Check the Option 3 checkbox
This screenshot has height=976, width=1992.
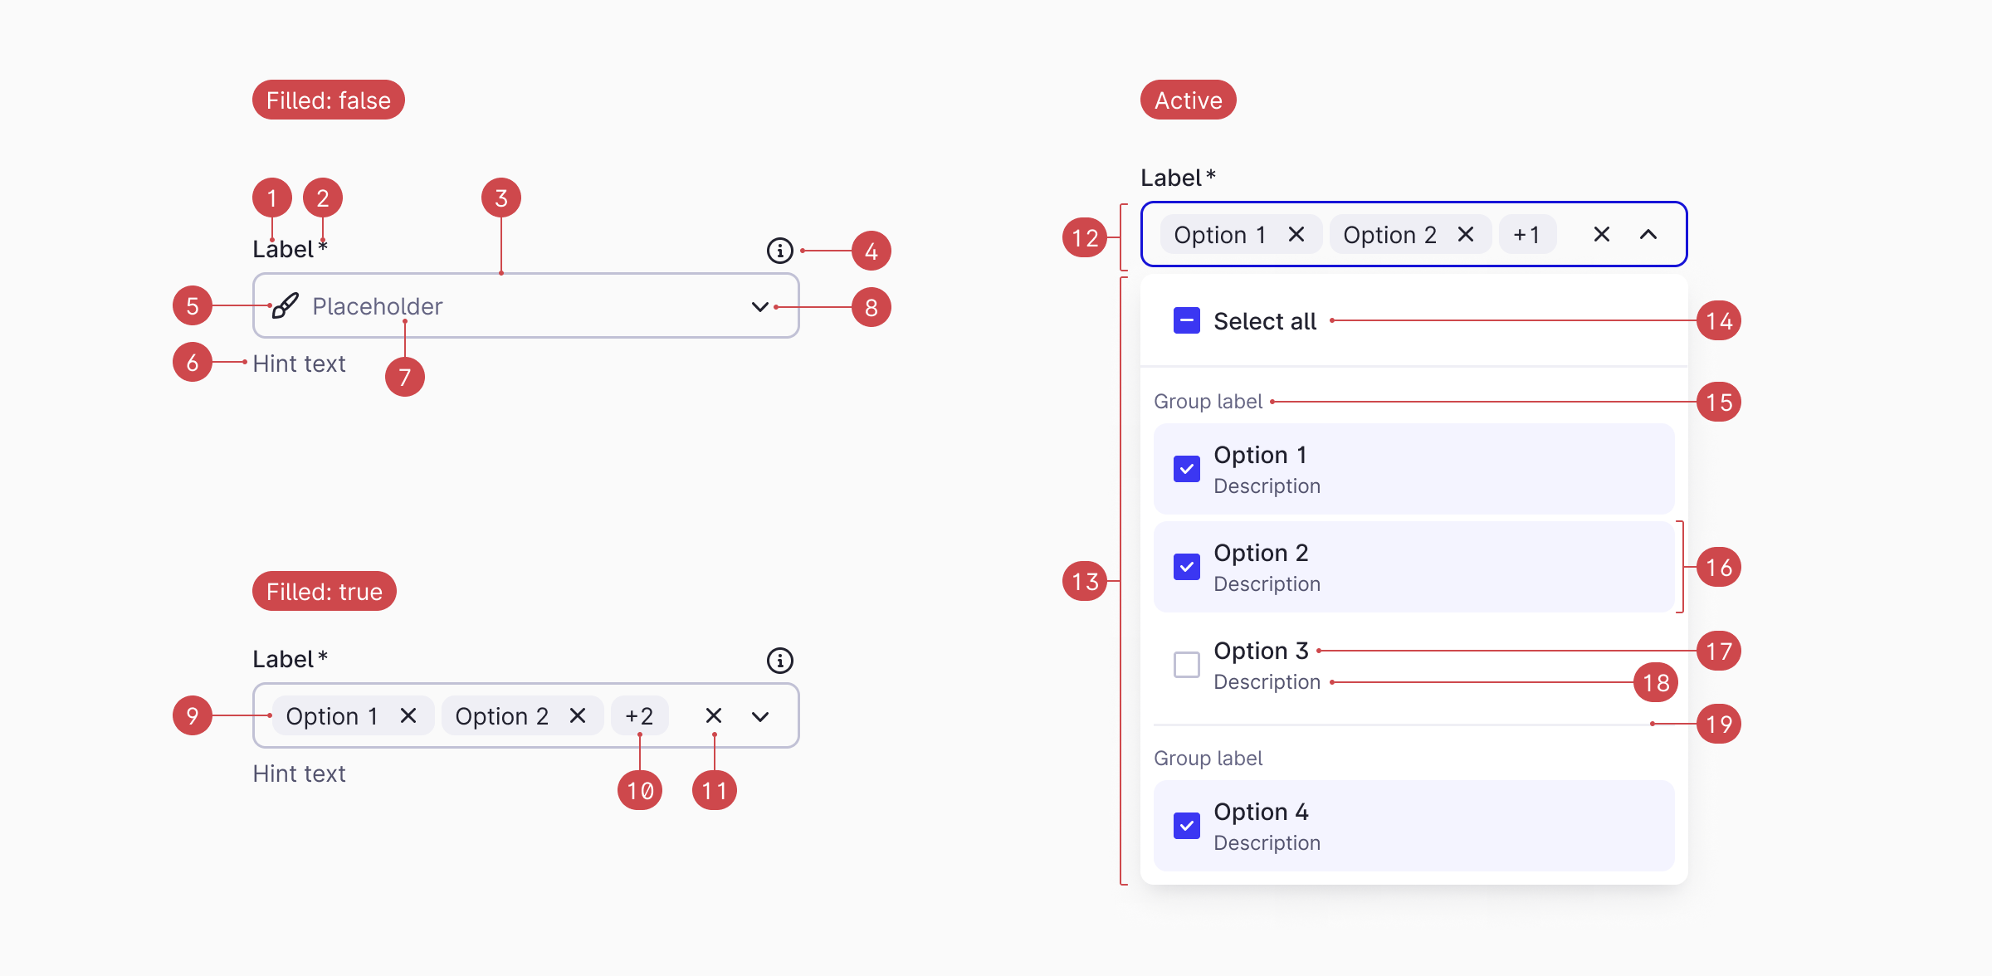[1186, 665]
